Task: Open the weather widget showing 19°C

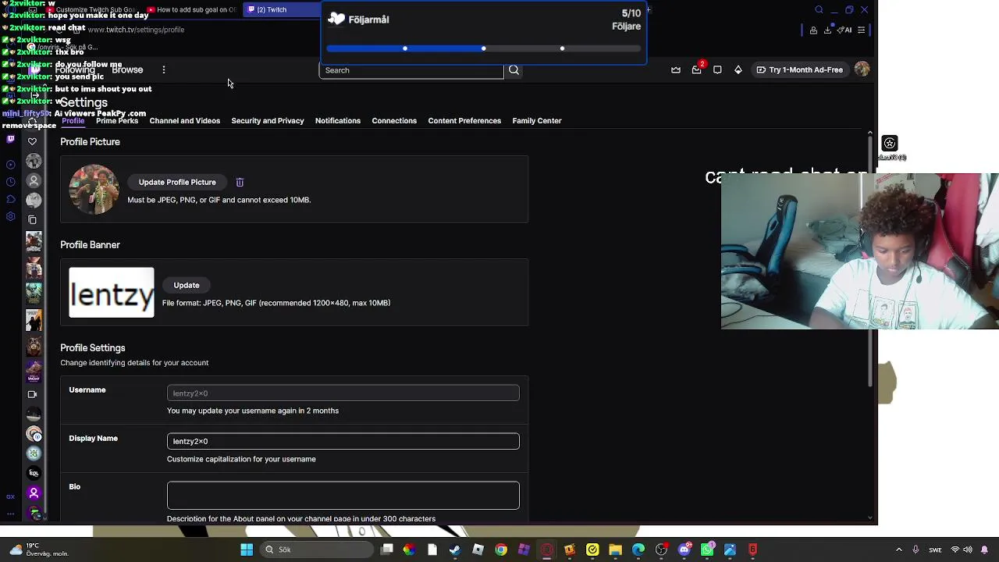Action: pos(39,550)
